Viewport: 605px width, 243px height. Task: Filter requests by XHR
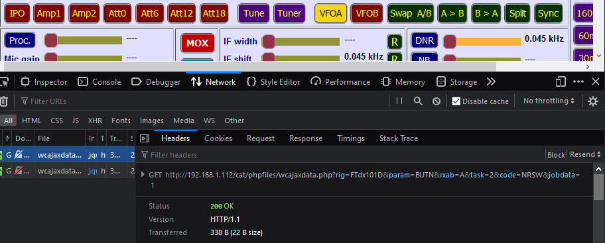[95, 121]
